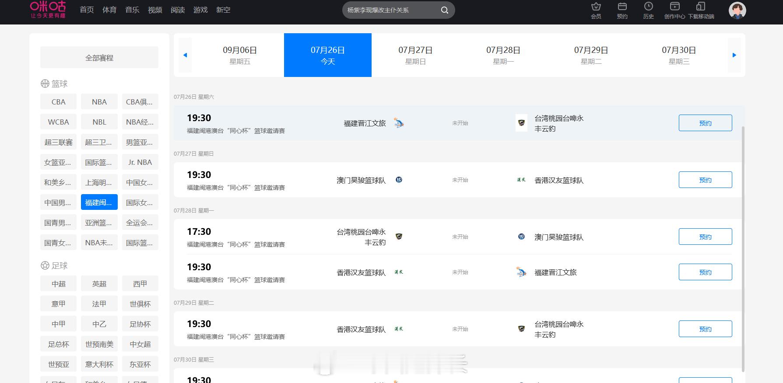Click the Migu 咪咕 logo
Viewport: 783px width, 383px height.
[x=48, y=9]
